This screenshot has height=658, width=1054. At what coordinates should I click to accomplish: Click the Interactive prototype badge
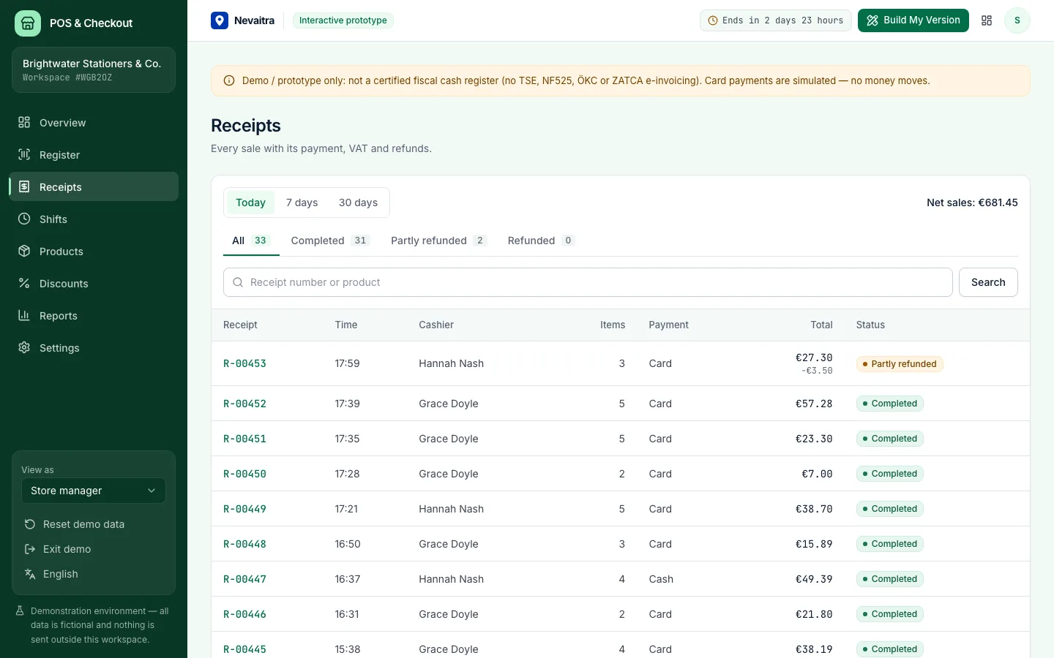[x=343, y=20]
